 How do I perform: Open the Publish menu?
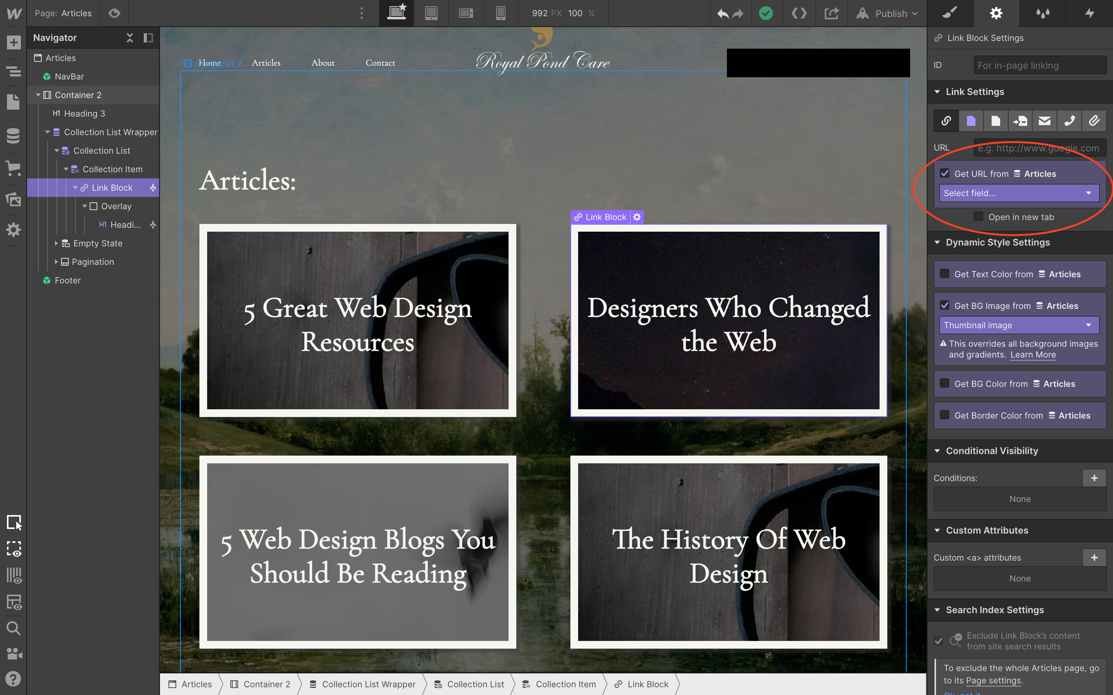tap(888, 14)
